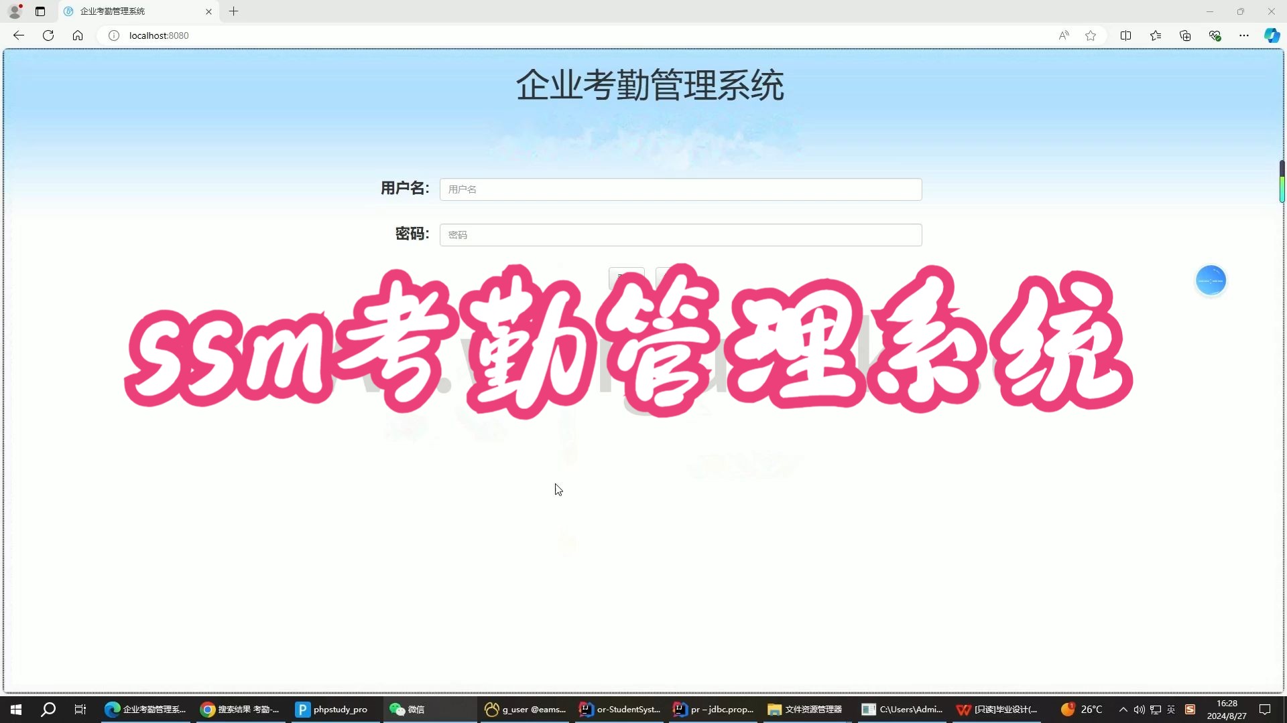Open WeChat (微信) from the taskbar
Image resolution: width=1287 pixels, height=723 pixels.
point(410,709)
